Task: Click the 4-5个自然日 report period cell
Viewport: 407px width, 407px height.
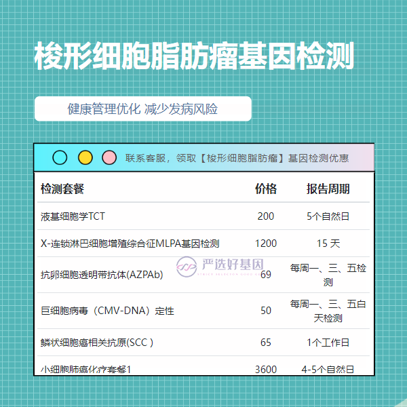Action: coord(328,370)
